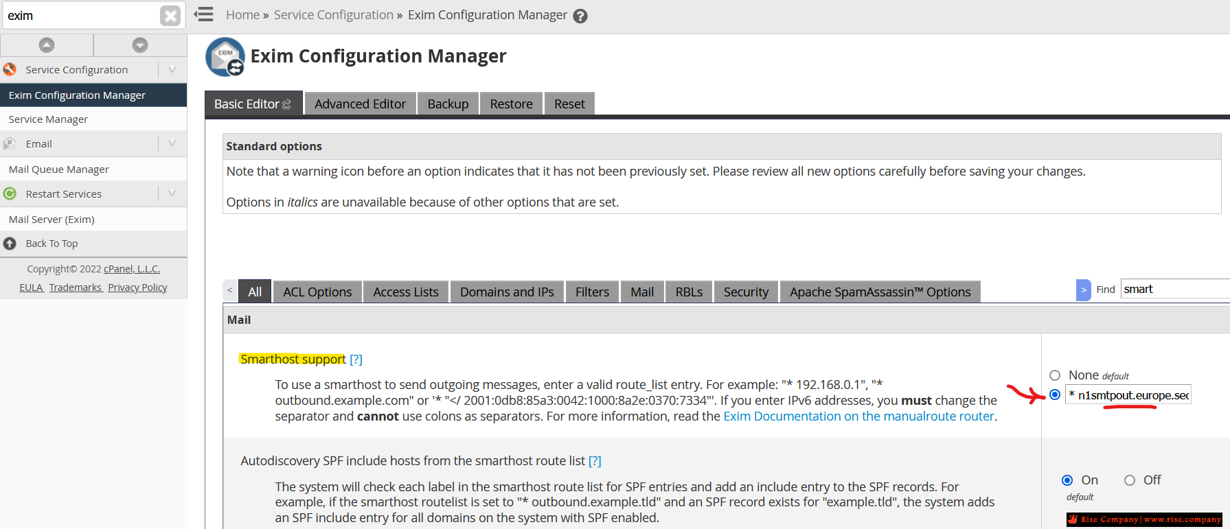Click the smarthost route list text field
Viewport: 1230px width, 529px height.
click(1128, 395)
